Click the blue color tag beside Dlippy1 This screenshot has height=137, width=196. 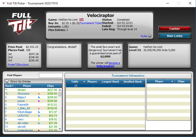[39, 97]
